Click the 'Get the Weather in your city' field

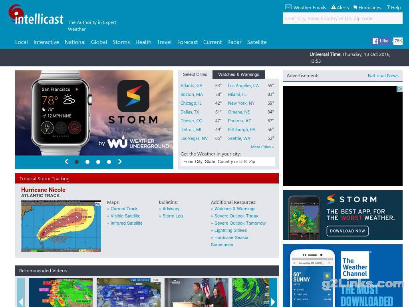point(227,161)
